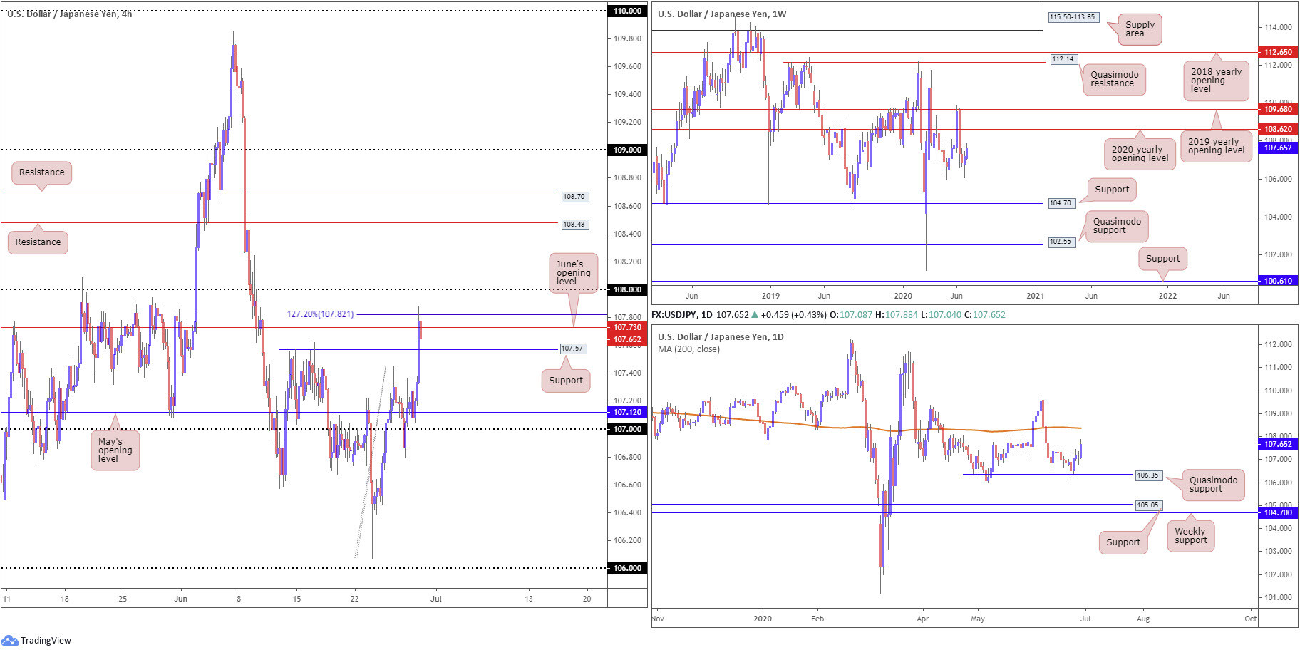Click the Weekly support annotation
Viewport: 1300px width, 650px height.
(x=1190, y=536)
